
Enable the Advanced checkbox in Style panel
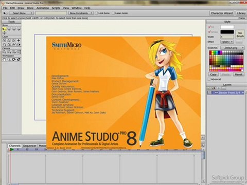point(209,79)
